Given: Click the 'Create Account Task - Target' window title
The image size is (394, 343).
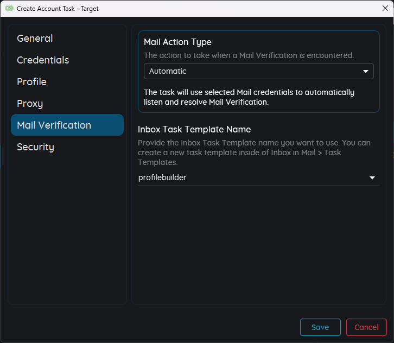Looking at the screenshot, I should pyautogui.click(x=58, y=9).
